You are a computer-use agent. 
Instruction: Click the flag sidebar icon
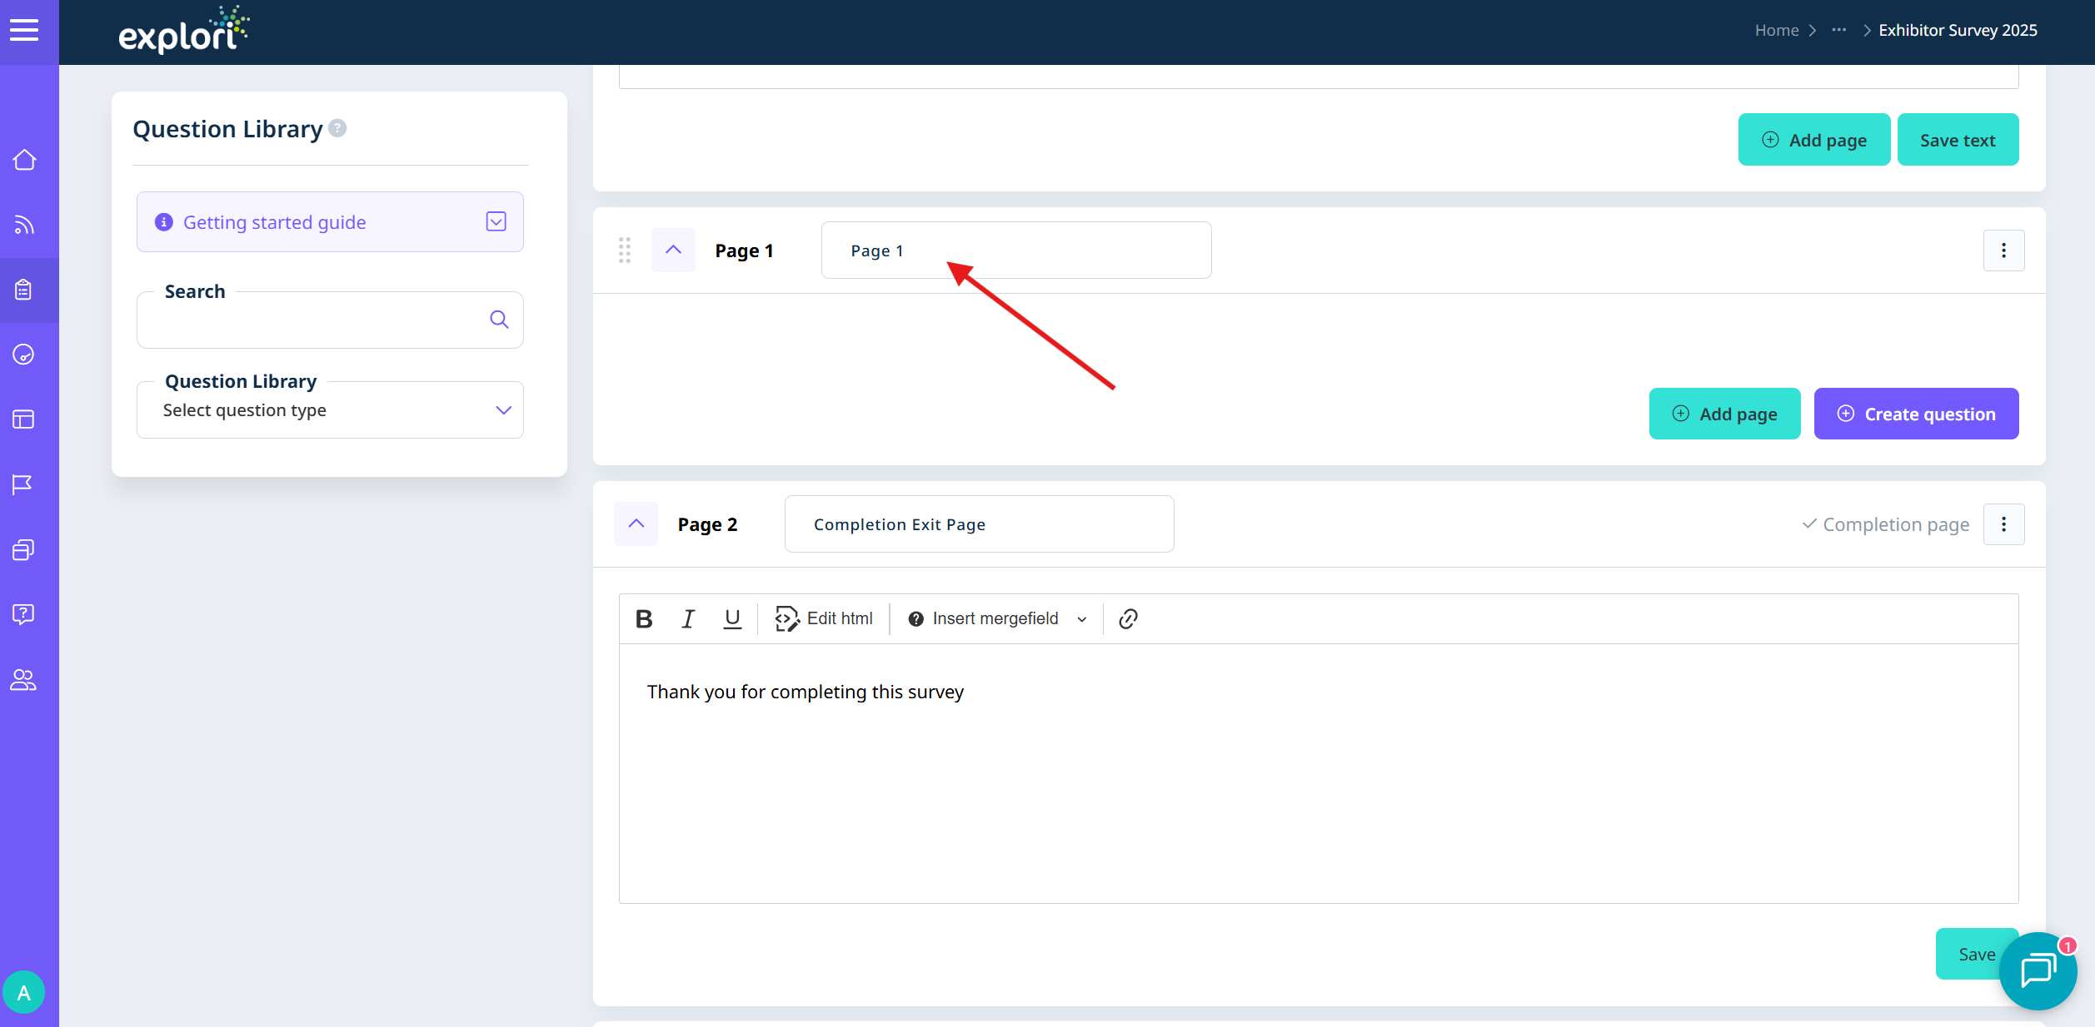[23, 484]
